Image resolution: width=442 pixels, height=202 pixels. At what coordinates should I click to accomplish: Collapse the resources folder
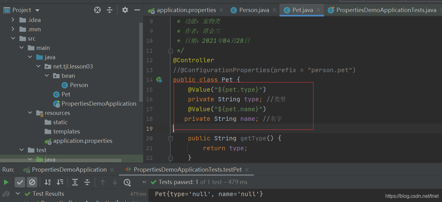click(x=30, y=113)
